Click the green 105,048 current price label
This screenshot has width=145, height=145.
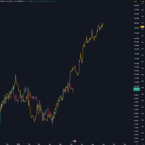137,89
